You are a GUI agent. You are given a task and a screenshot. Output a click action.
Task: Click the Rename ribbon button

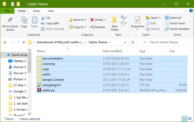pos(98,27)
